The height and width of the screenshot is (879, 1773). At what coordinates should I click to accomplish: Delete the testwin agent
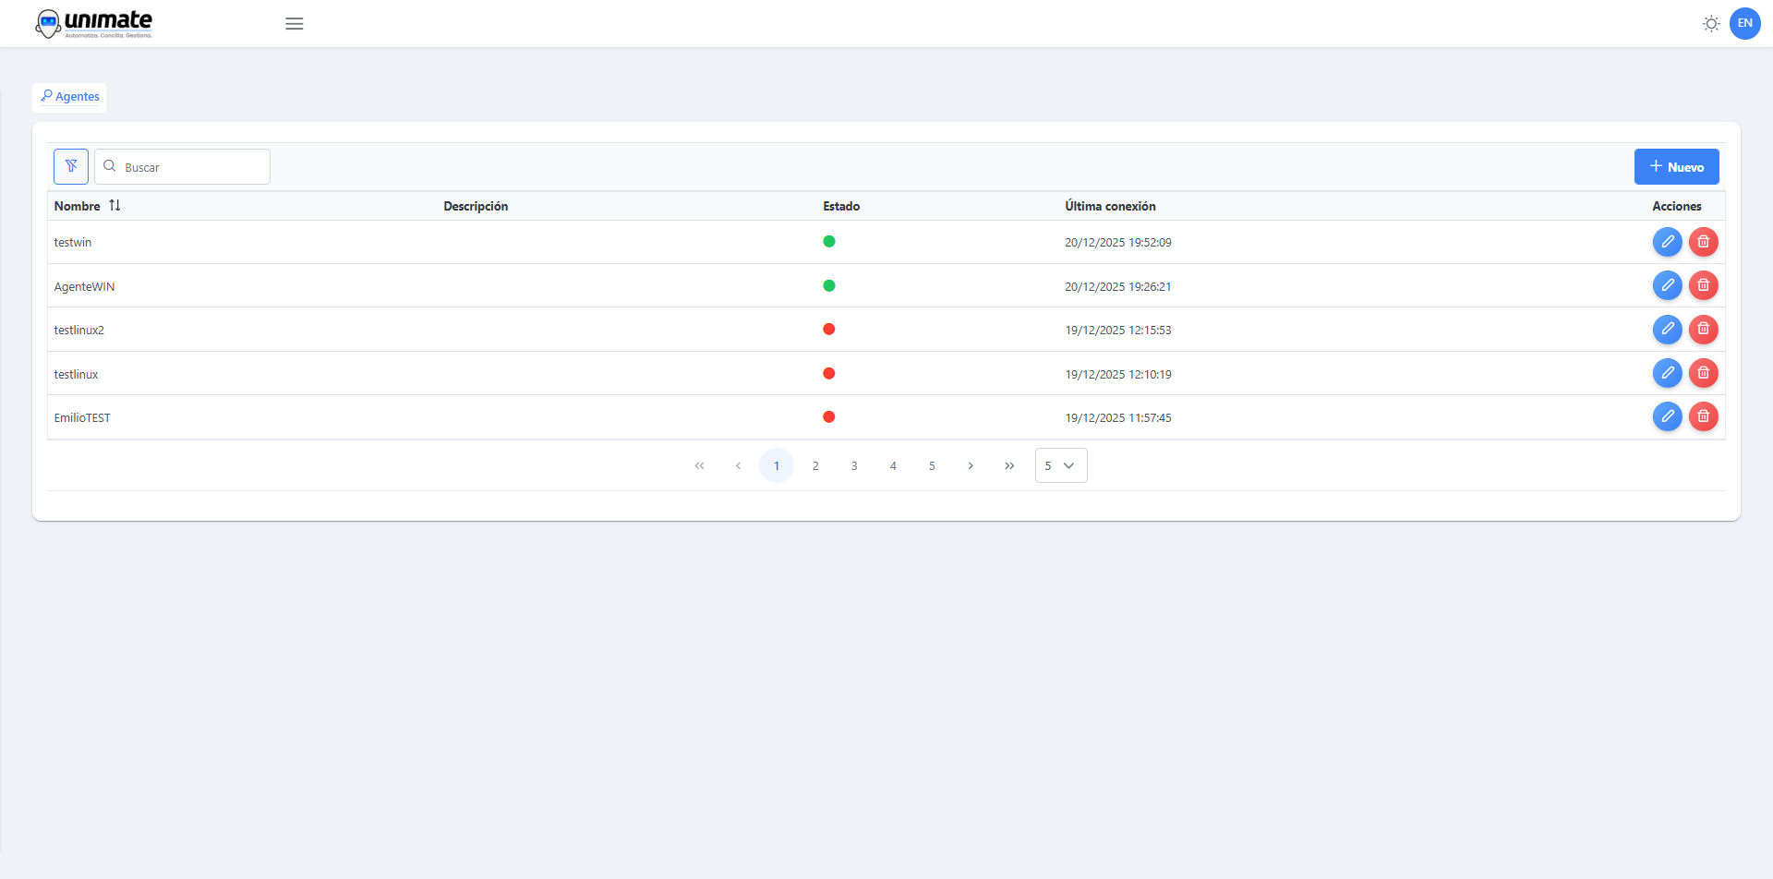tap(1703, 242)
